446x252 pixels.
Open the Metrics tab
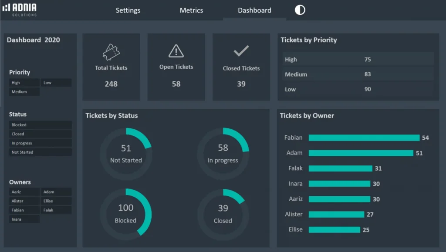pyautogui.click(x=191, y=10)
